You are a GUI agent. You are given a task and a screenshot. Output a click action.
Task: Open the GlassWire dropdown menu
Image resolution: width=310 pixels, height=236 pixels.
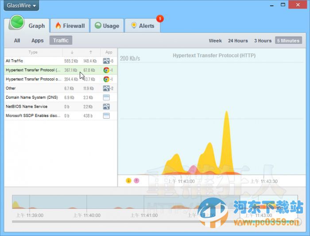(21, 5)
